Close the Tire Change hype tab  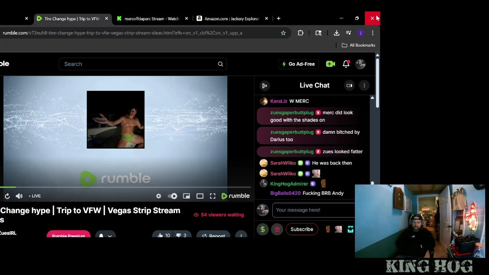(107, 18)
